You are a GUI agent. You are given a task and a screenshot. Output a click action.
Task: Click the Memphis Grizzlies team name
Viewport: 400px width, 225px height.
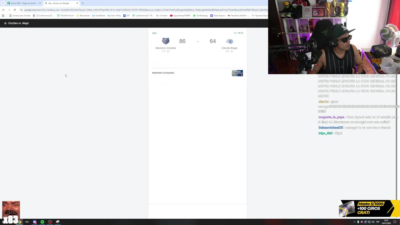tap(166, 48)
